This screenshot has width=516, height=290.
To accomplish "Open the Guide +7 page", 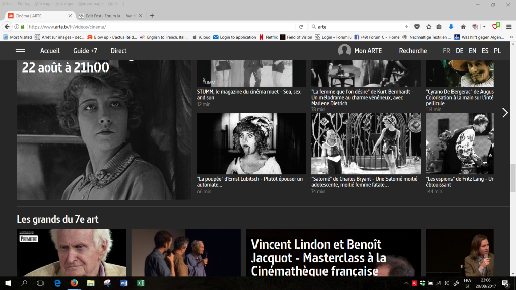I will (85, 51).
